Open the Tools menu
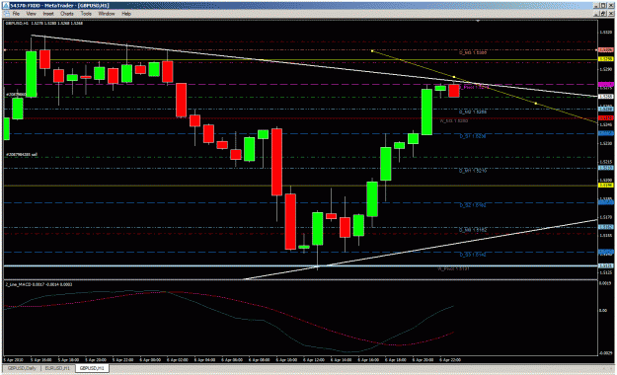Viewport: 617px width, 375px height. point(86,14)
